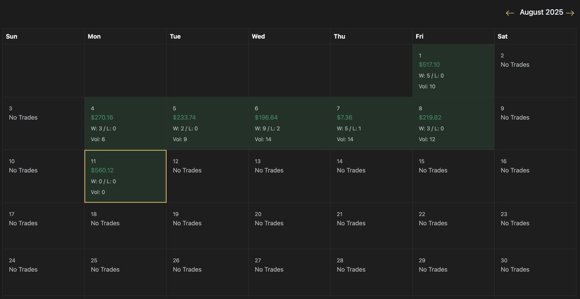Open August 9 No Trades cell
Image resolution: width=580 pixels, height=299 pixels.
coord(536,123)
